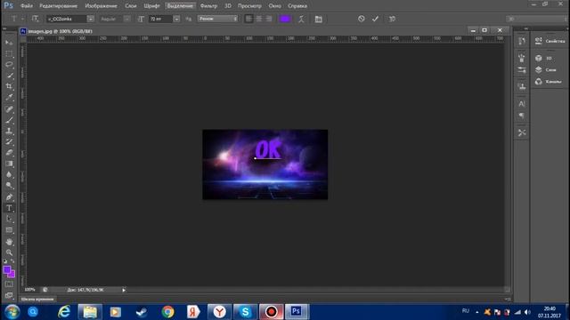Open the Редактирование menu

[x=58, y=6]
